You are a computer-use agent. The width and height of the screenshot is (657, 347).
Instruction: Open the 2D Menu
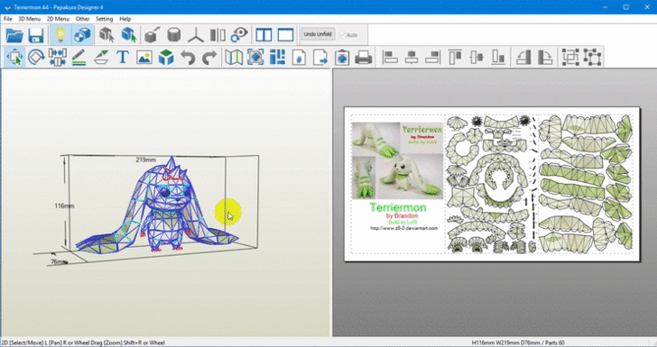click(x=58, y=19)
